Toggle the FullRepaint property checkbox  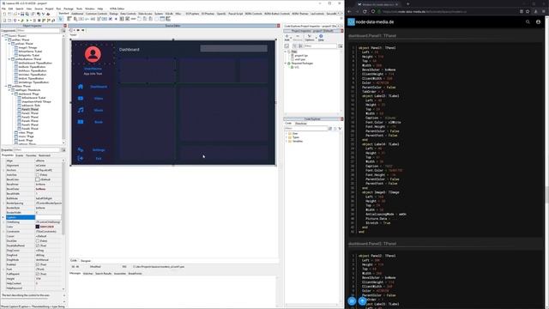click(x=38, y=274)
